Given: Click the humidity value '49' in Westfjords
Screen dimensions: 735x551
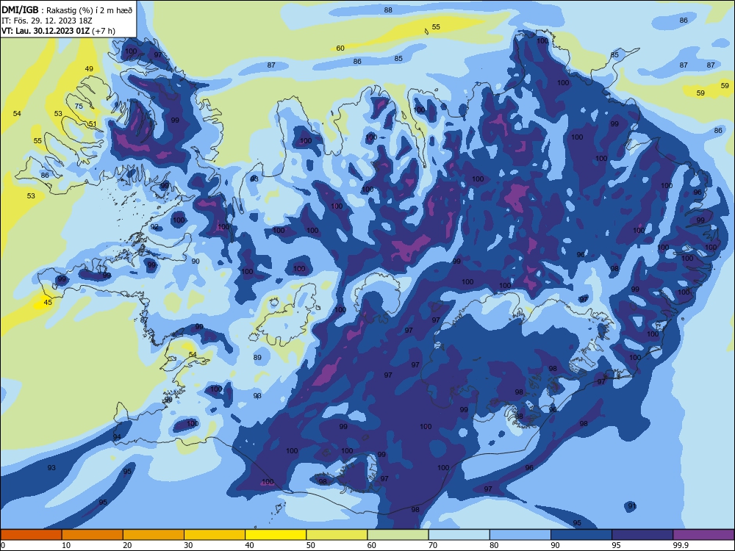Looking at the screenshot, I should [x=89, y=69].
